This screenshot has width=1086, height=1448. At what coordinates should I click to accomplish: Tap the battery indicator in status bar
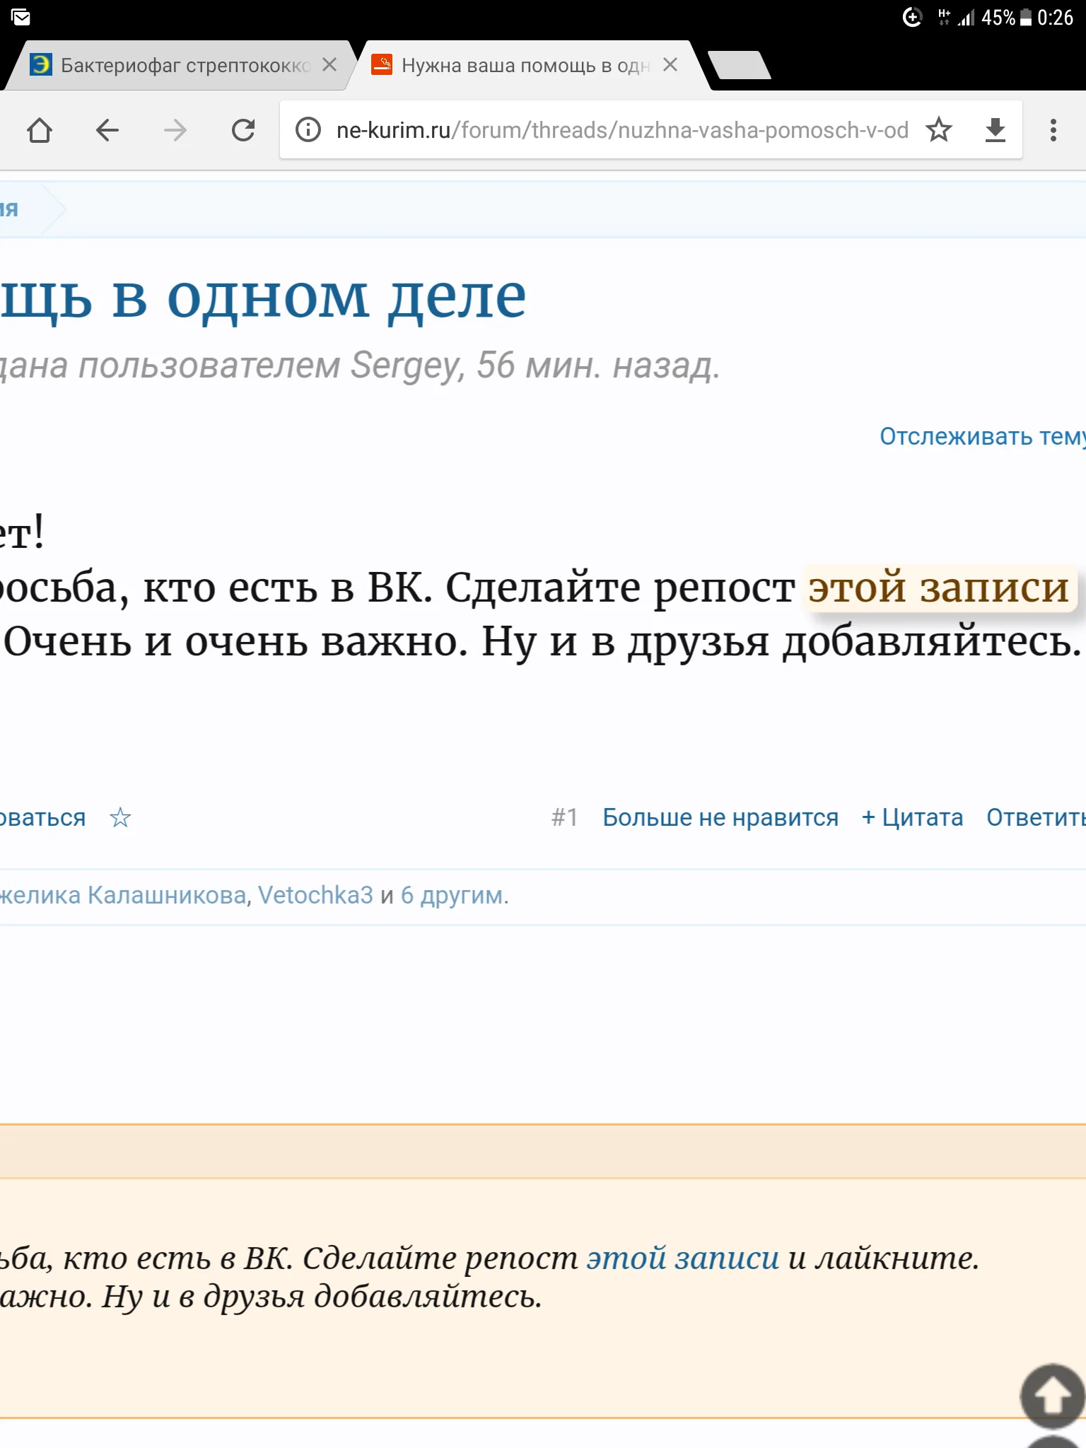click(x=1026, y=18)
